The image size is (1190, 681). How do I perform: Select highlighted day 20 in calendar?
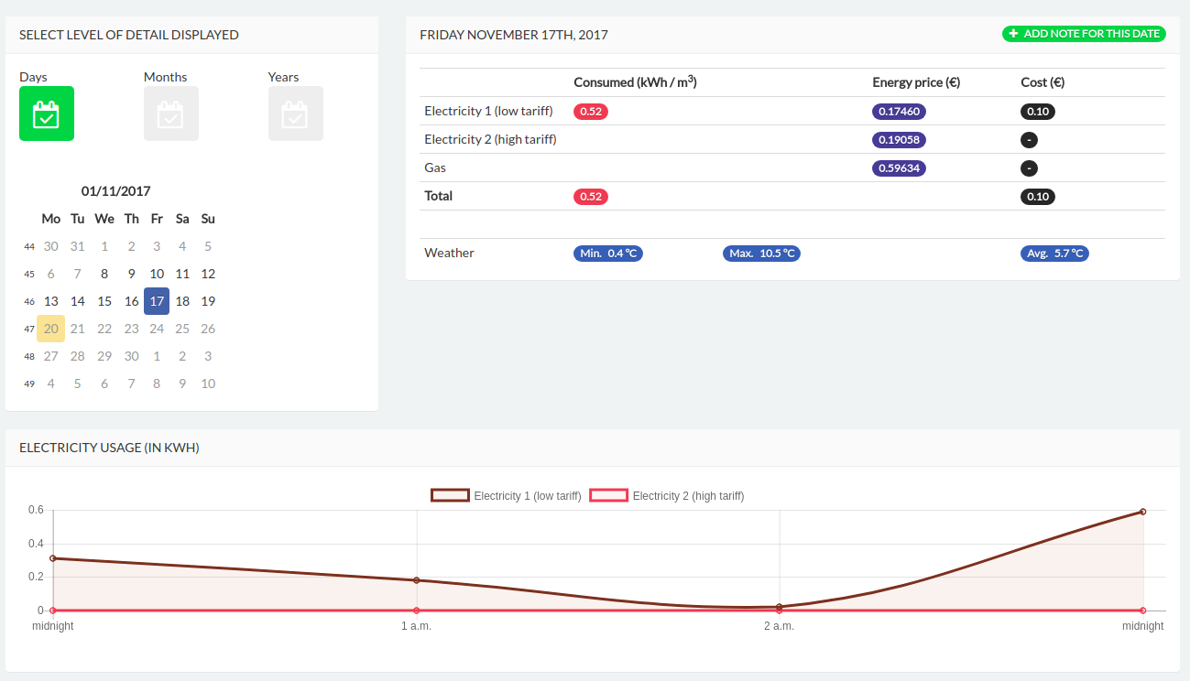coord(51,329)
